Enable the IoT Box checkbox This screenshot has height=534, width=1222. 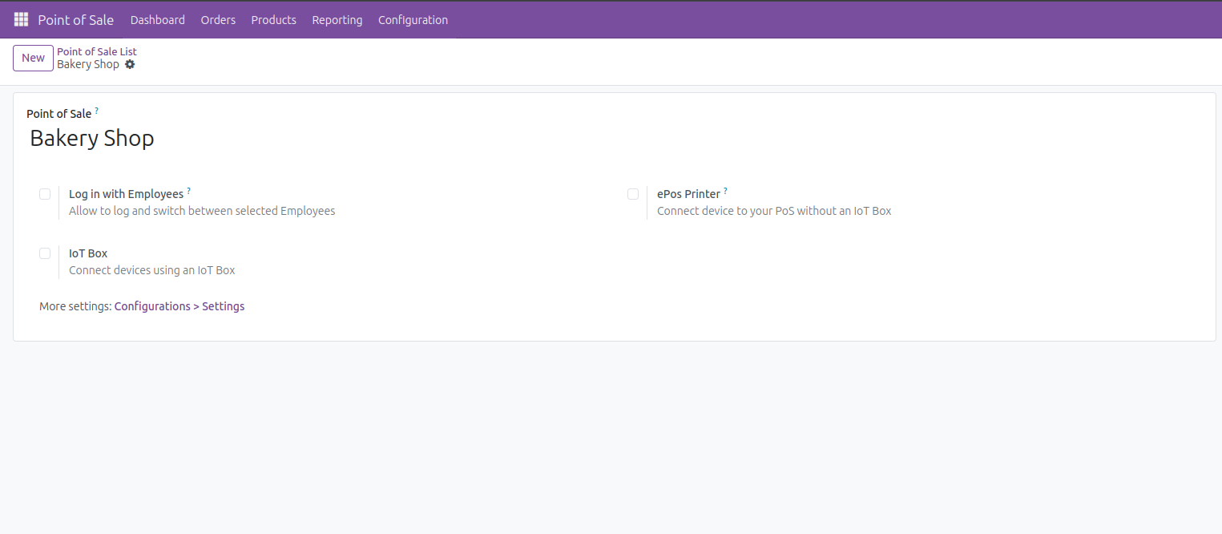click(x=45, y=253)
